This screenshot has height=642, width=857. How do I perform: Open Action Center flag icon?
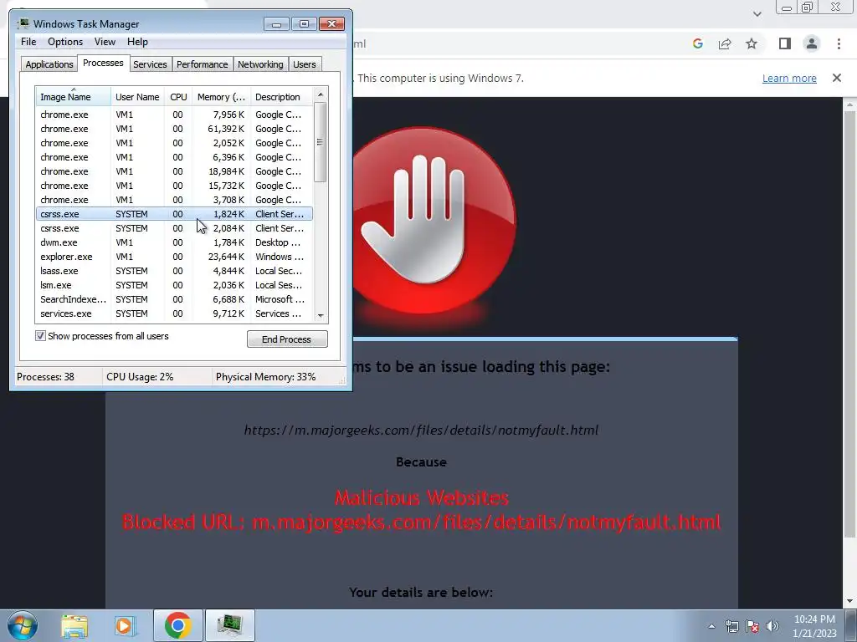[x=752, y=626]
